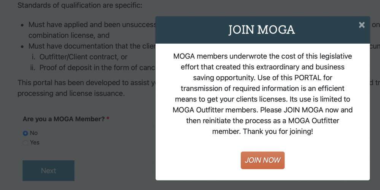Click the "Must have documentation" bullet point
Screen dimensions: 380x190
coord(92,46)
